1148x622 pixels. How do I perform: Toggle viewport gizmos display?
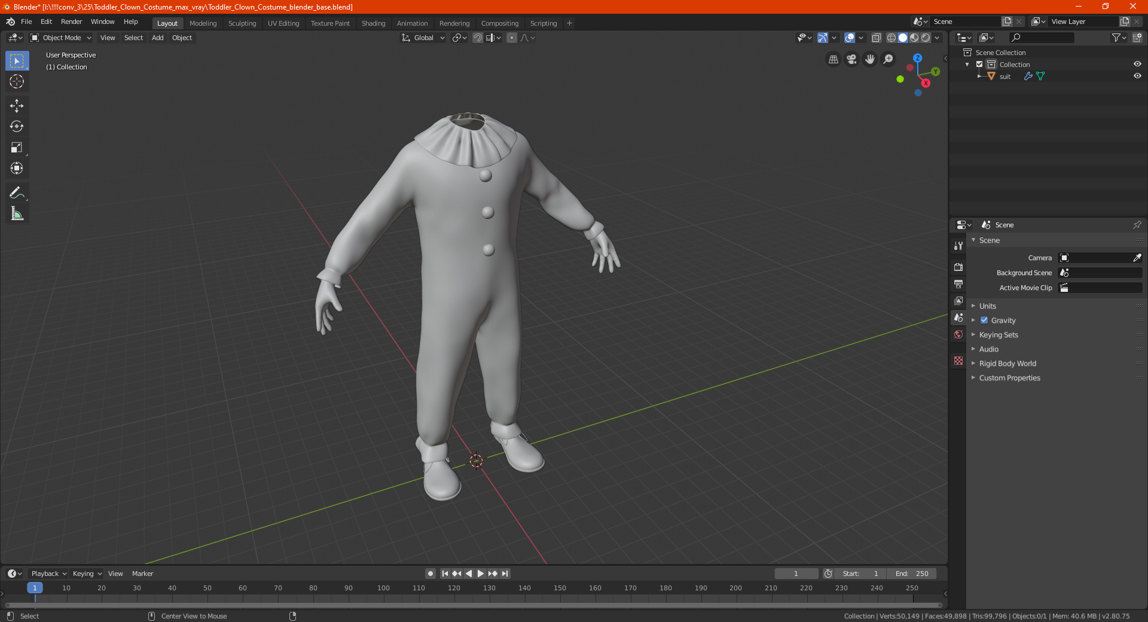[x=823, y=38]
